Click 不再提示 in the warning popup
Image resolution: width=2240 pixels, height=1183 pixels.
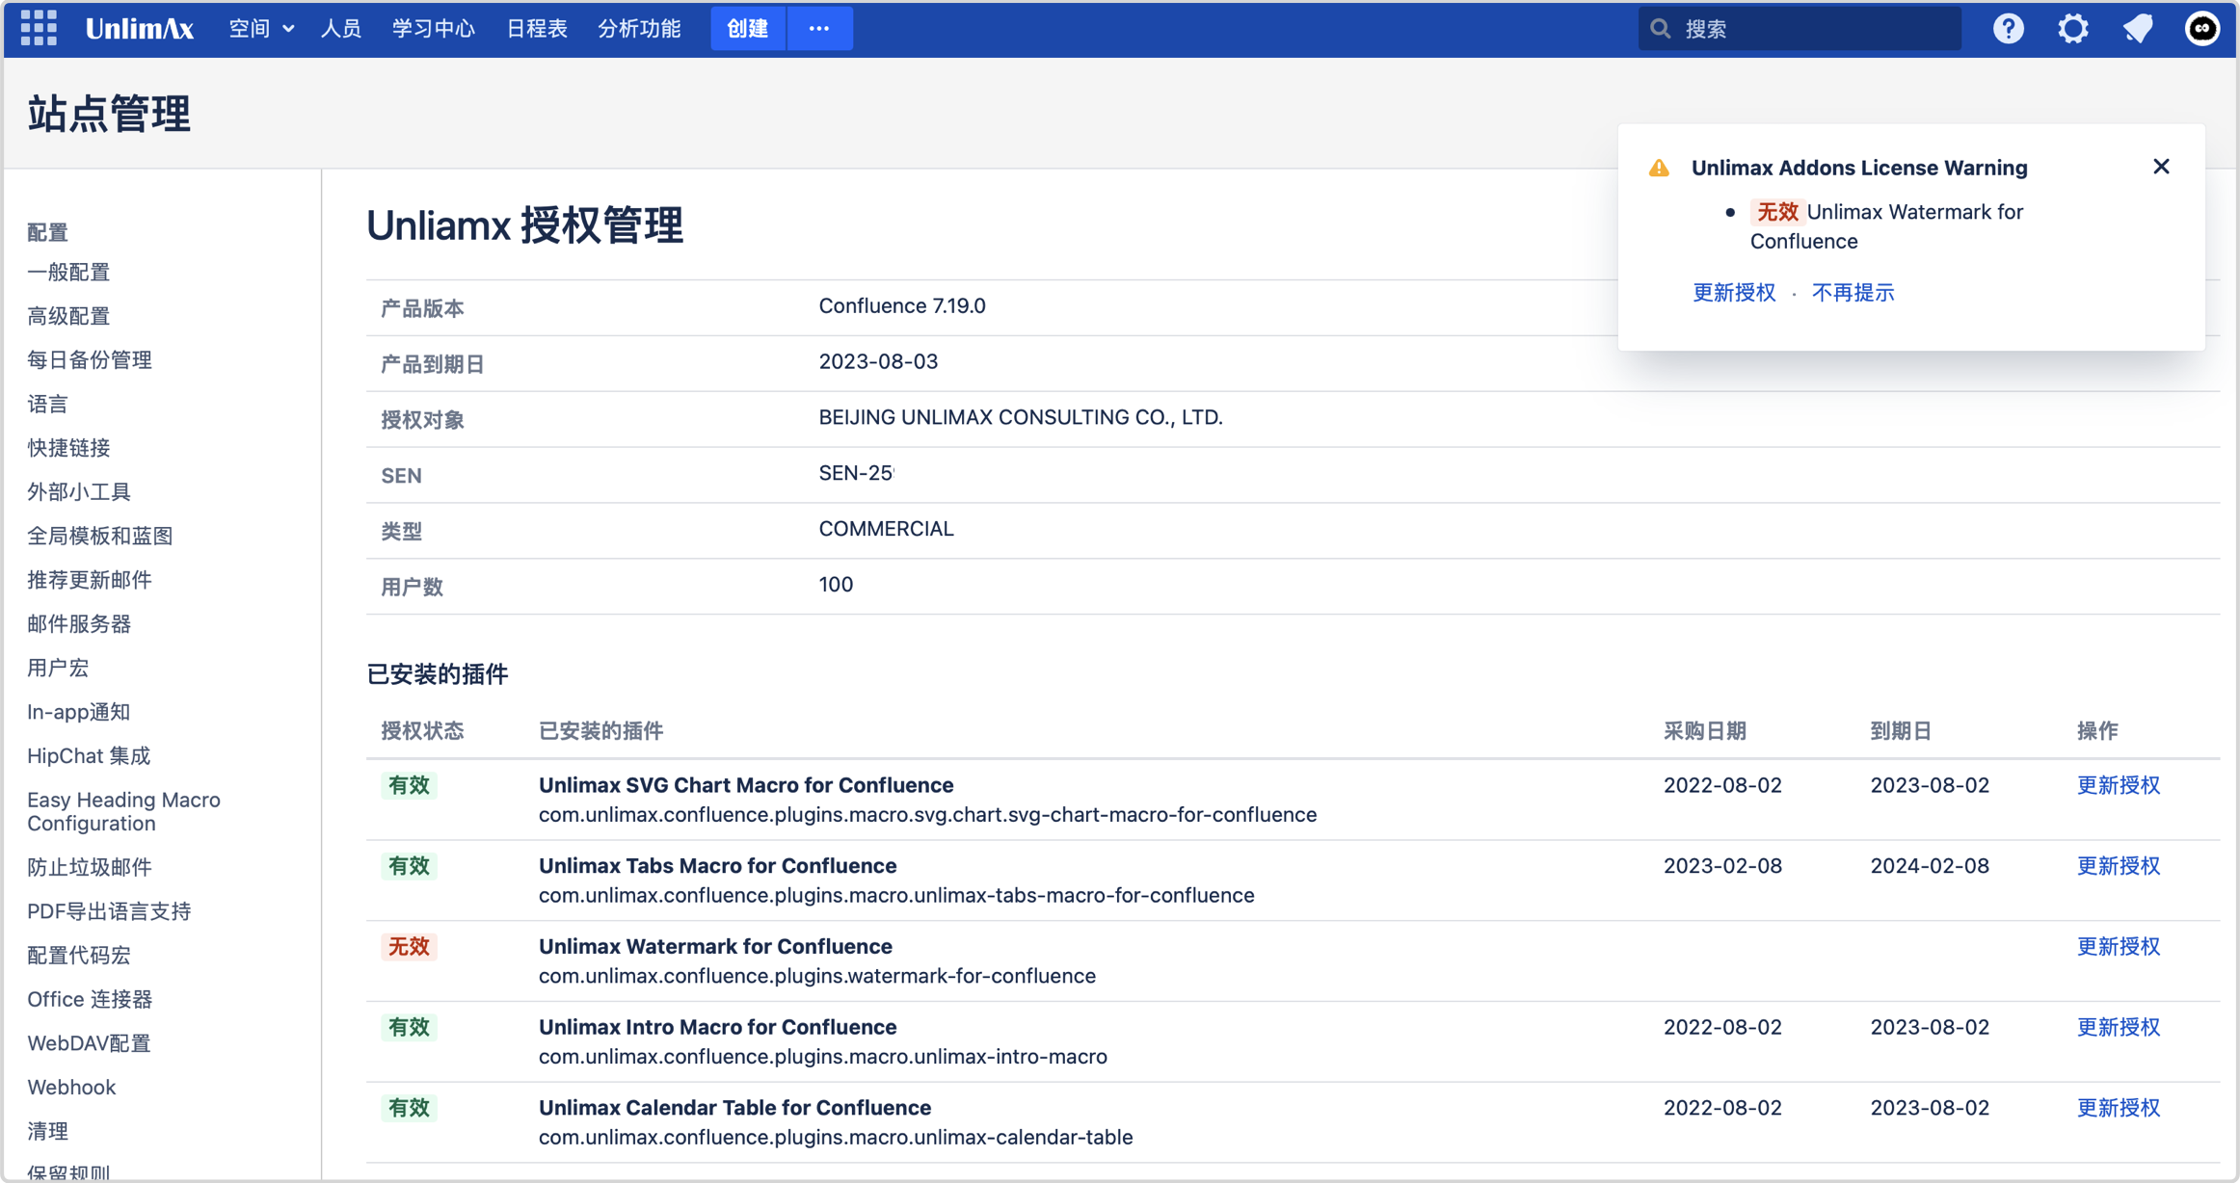[1853, 292]
